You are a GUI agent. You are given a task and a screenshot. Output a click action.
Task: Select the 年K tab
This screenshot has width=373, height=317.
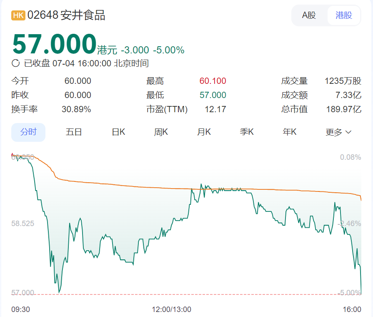(x=290, y=132)
